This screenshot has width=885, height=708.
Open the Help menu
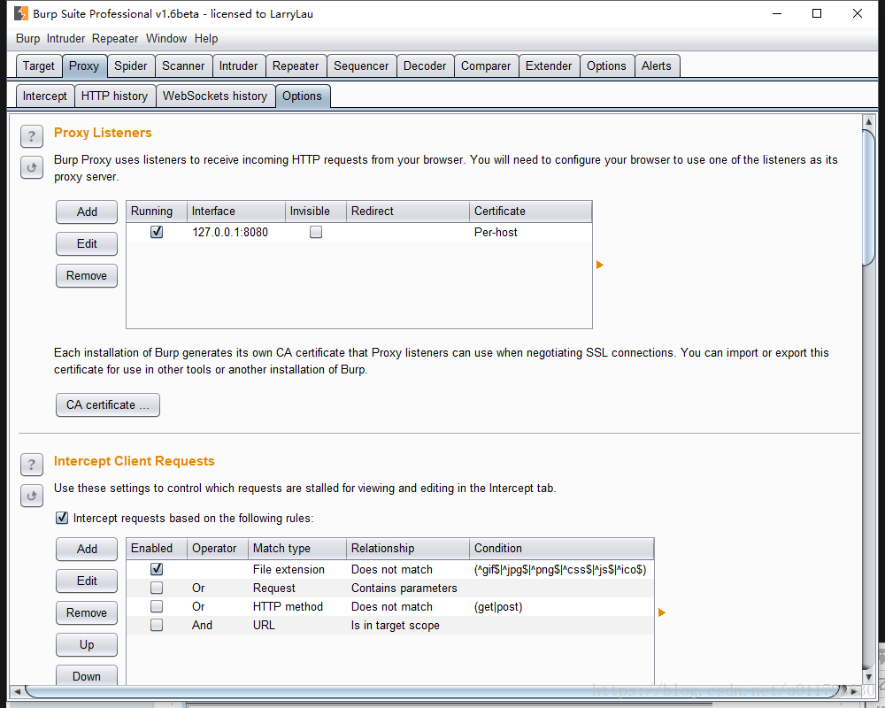point(206,38)
